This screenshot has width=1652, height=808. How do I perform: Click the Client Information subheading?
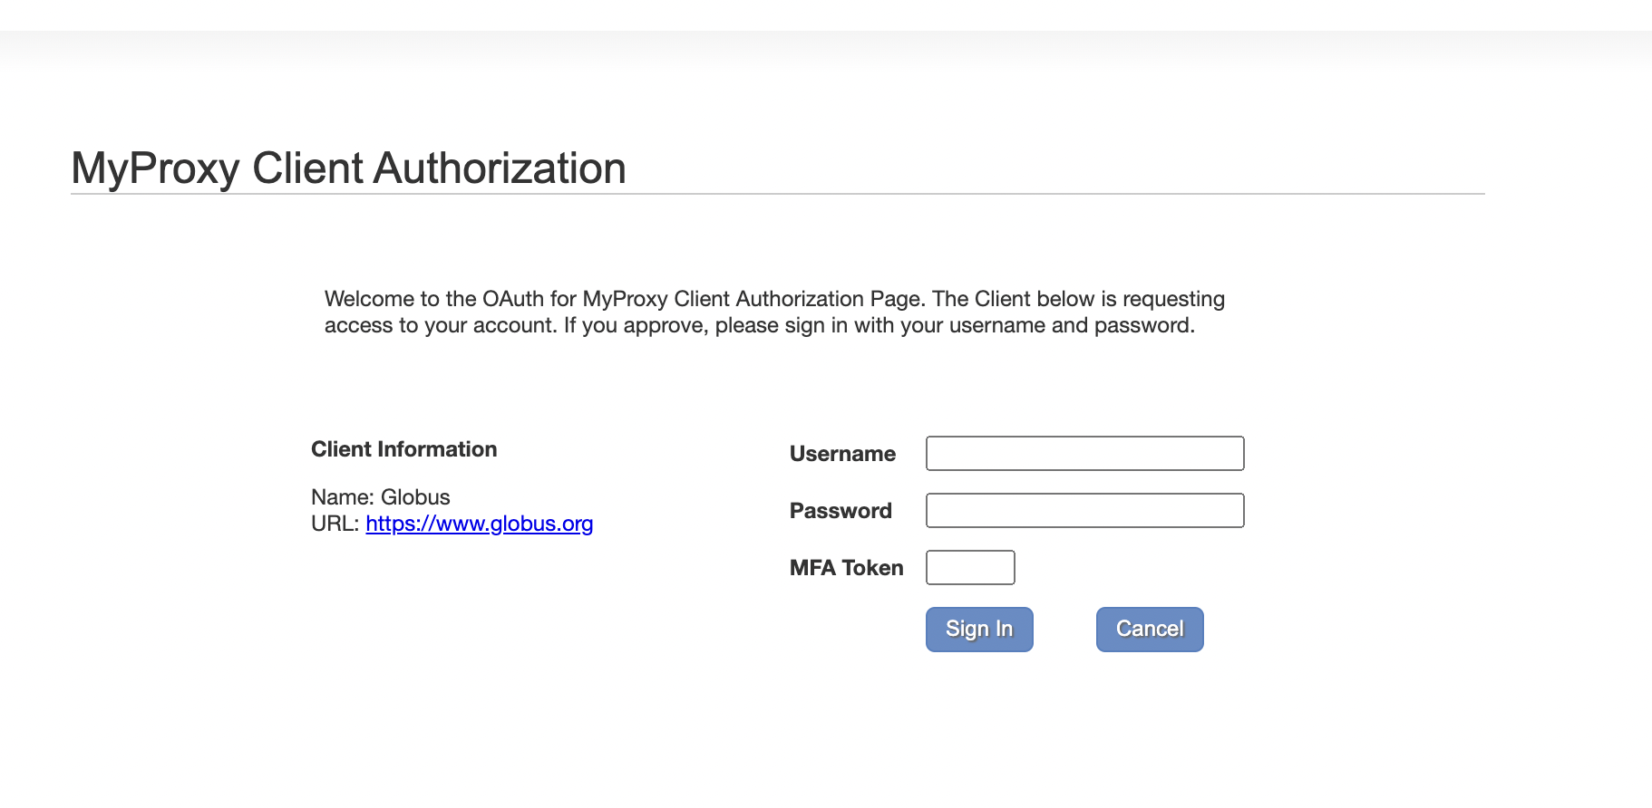coord(403,449)
